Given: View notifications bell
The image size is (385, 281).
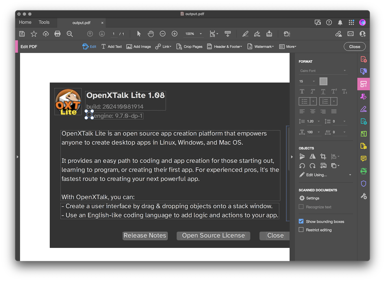Looking at the screenshot, I should pos(340,22).
